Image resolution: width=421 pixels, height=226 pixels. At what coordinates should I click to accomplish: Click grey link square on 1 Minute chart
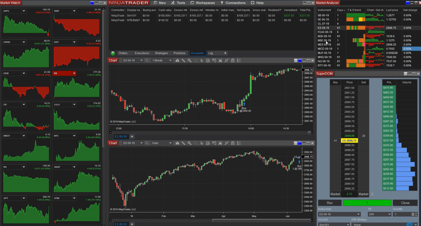[296, 60]
